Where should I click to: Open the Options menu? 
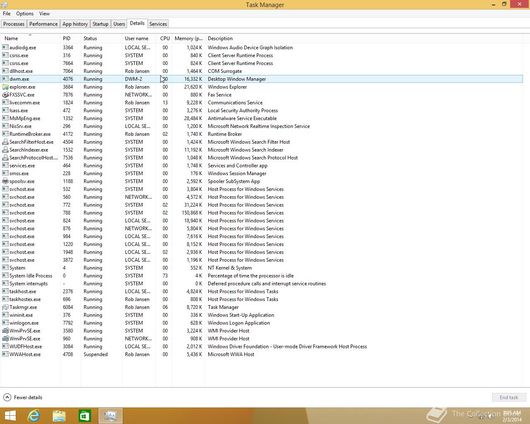click(x=25, y=14)
